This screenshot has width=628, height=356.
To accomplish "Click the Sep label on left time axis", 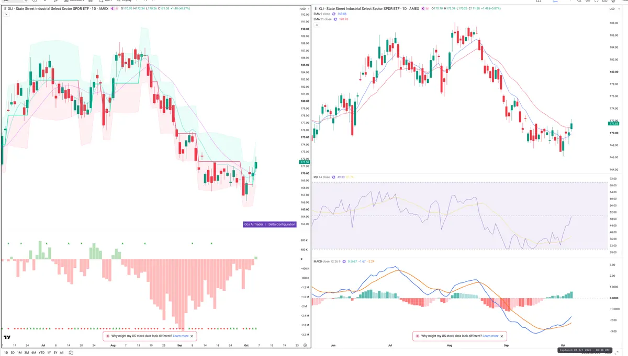I will pyautogui.click(x=180, y=345).
